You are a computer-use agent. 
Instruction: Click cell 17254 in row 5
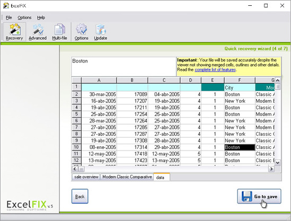pyautogui.click(x=132, y=114)
